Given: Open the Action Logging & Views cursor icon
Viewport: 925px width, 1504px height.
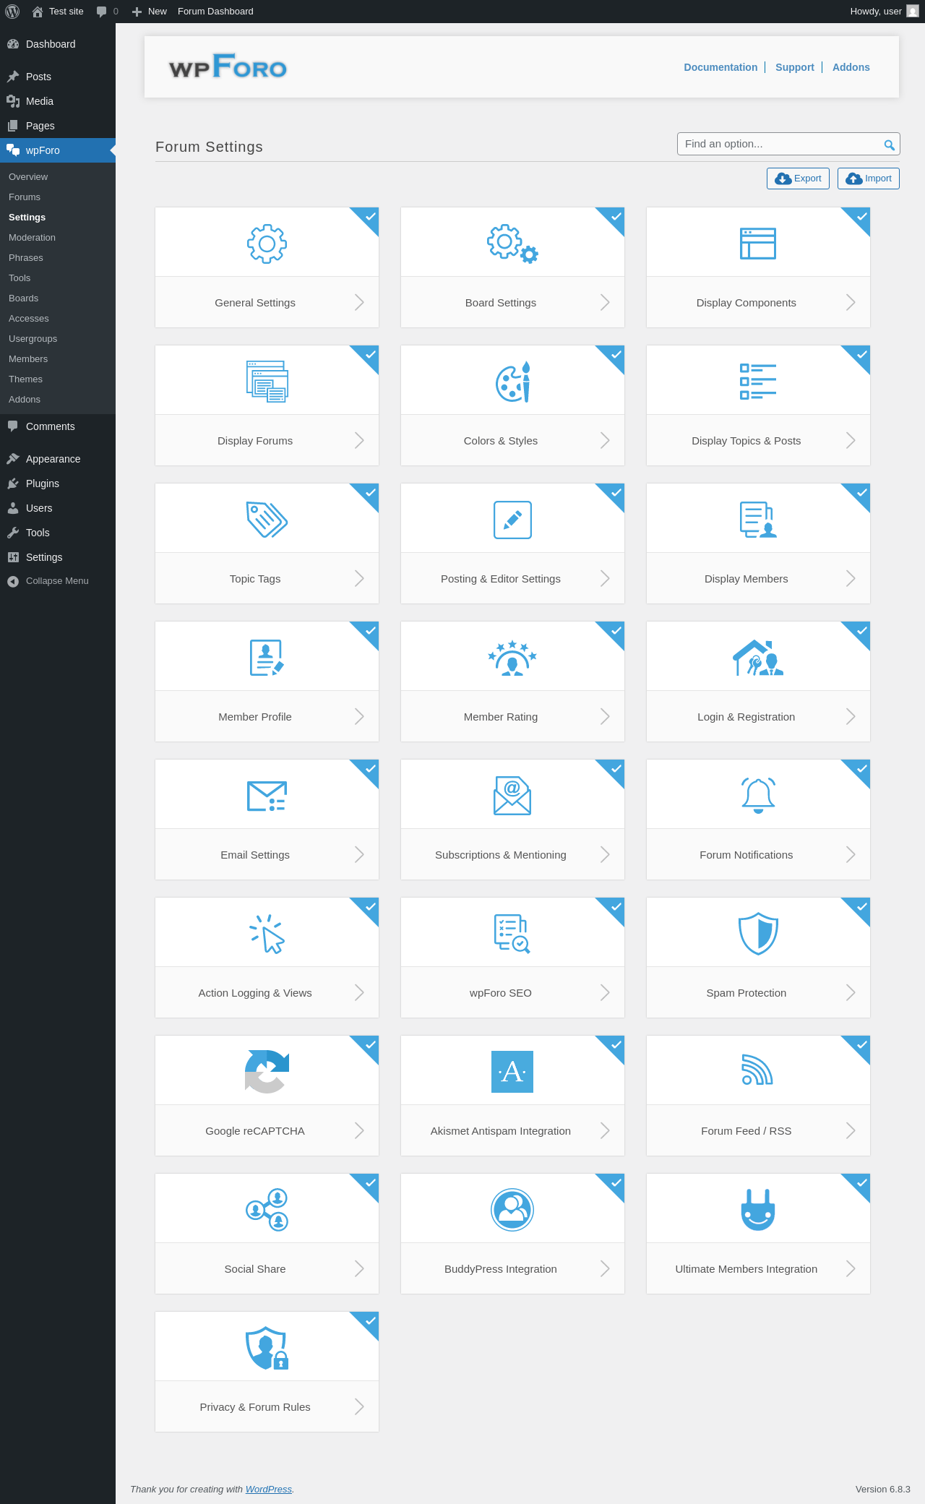Looking at the screenshot, I should (x=267, y=934).
